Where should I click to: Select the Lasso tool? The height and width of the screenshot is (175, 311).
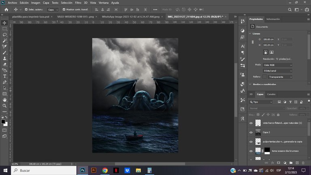point(4,35)
